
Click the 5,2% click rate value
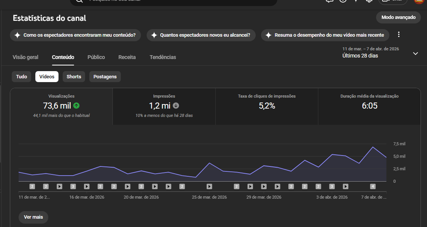pyautogui.click(x=267, y=106)
